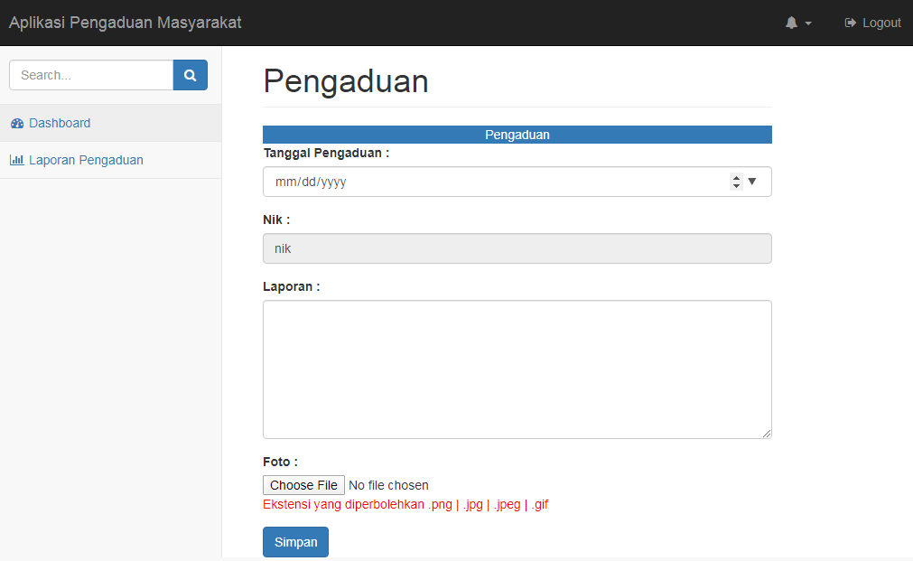
Task: Click the blue Pengaduan header bar
Action: pyautogui.click(x=517, y=134)
